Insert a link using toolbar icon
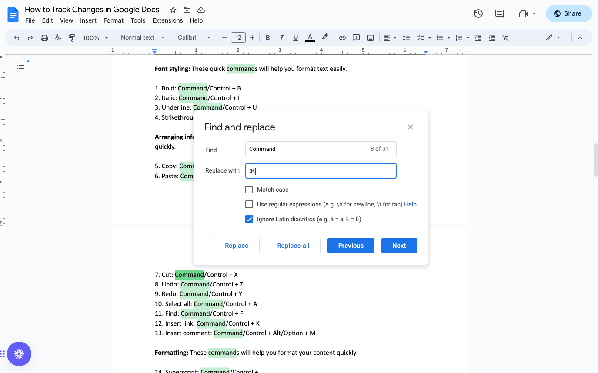Screen dimensions: 598x373 [x=342, y=38]
